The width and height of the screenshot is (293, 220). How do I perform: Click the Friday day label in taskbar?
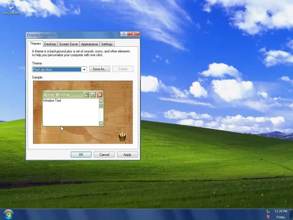(x=281, y=217)
